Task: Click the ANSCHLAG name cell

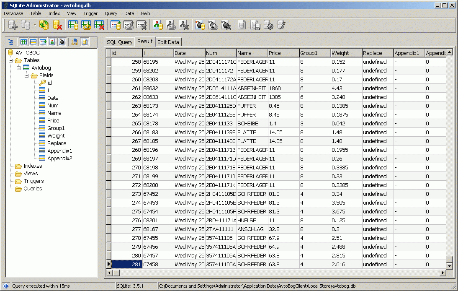Action: [x=252, y=229]
